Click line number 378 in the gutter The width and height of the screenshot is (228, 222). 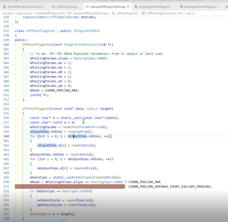(6, 219)
